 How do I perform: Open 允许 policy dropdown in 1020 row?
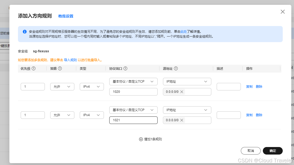click(x=62, y=87)
